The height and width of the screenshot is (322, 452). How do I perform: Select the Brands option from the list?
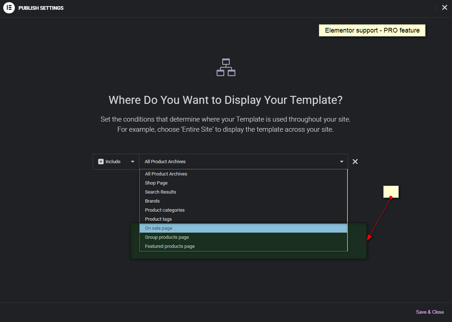click(152, 201)
